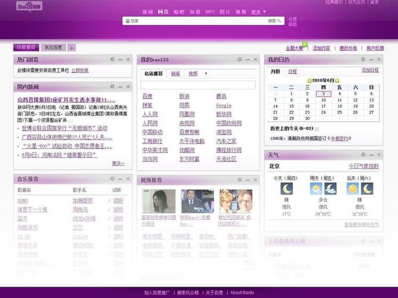Add a new tab with plus button

pyautogui.click(x=72, y=48)
